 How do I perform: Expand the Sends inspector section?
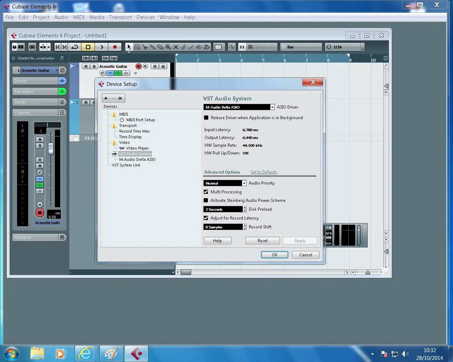(x=35, y=102)
